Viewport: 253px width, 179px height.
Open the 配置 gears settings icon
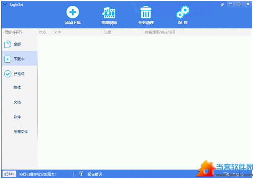tap(183, 12)
